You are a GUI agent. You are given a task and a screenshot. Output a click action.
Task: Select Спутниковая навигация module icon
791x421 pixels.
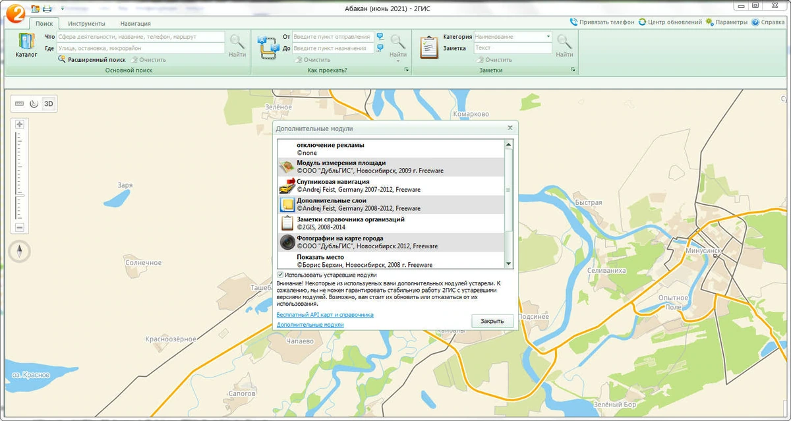tap(287, 186)
